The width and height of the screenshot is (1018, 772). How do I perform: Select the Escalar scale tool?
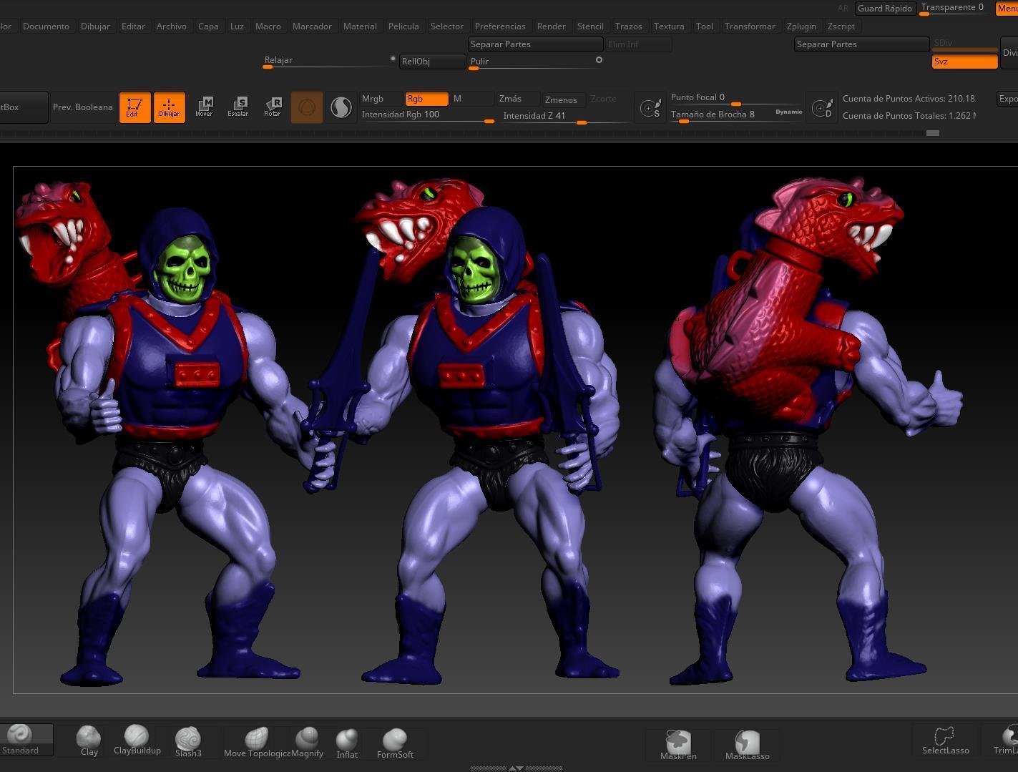(x=238, y=107)
